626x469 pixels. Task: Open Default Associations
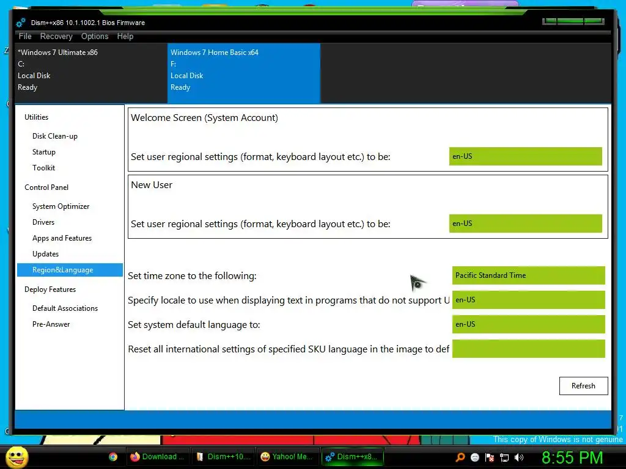click(65, 308)
